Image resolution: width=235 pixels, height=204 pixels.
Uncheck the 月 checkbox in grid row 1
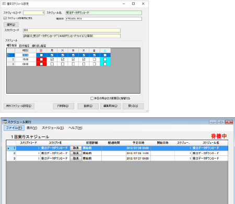52,55
